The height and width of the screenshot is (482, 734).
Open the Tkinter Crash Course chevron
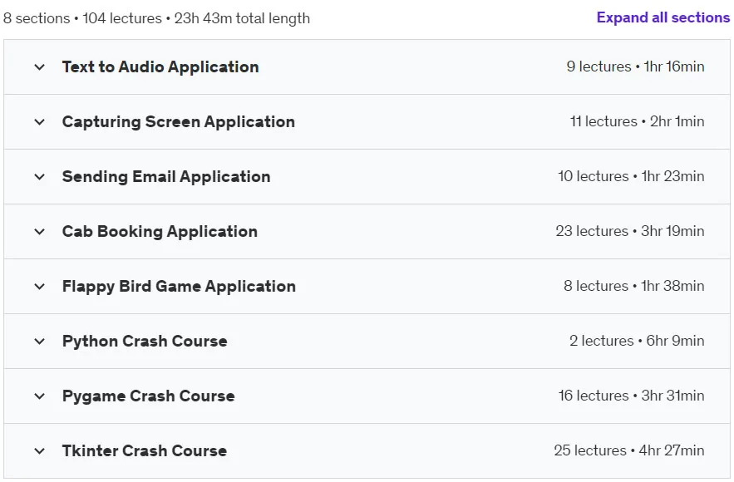(x=40, y=451)
